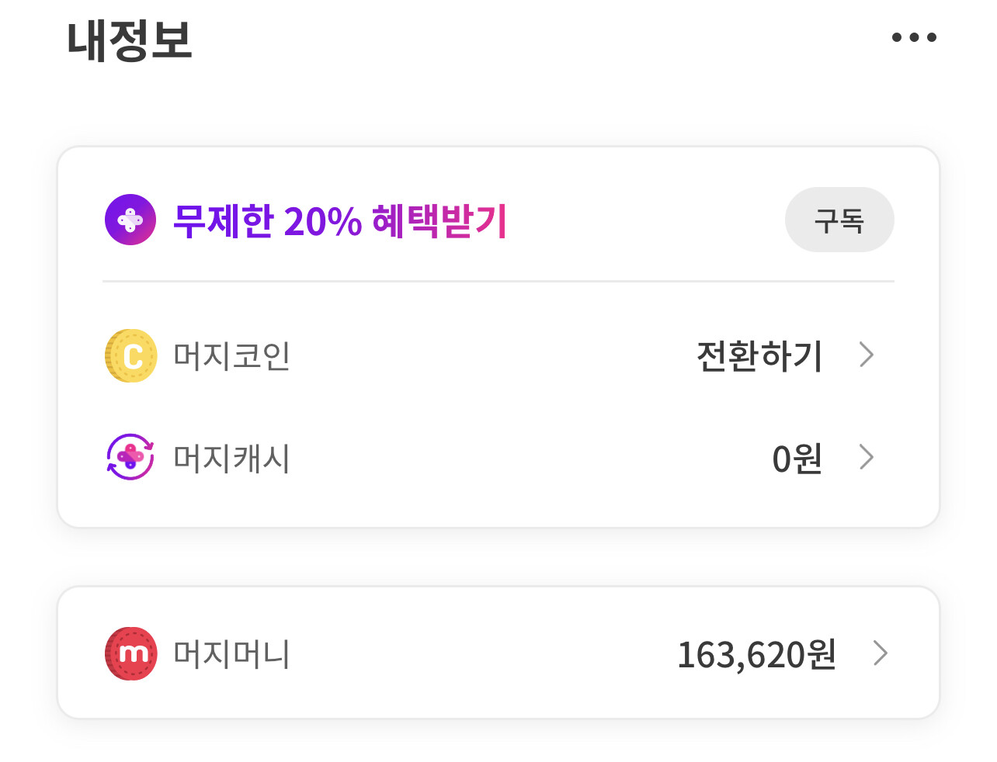997x762 pixels.
Task: Tap the 163,620원 money balance
Action: [756, 655]
